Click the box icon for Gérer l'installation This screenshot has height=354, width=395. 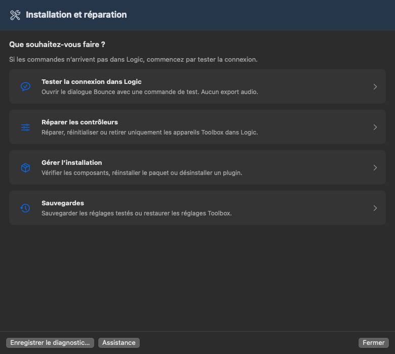[25, 167]
